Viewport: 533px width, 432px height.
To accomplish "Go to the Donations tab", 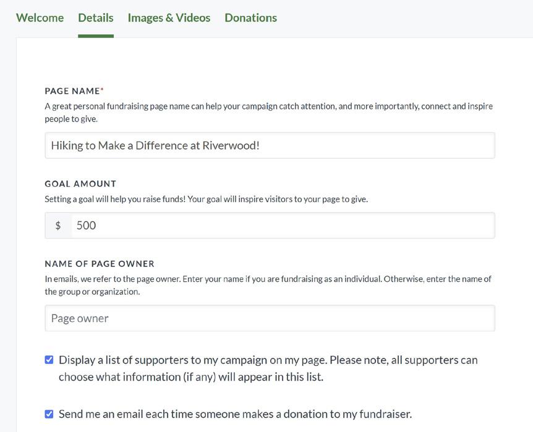I will pyautogui.click(x=250, y=18).
